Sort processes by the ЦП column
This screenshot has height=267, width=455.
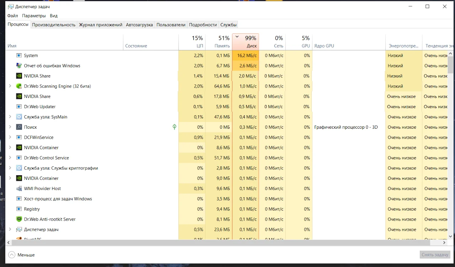192,42
